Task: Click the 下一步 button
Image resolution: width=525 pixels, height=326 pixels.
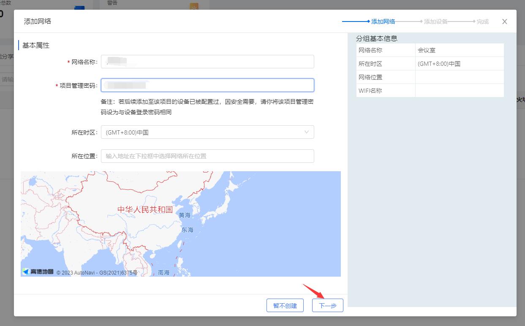Action: coord(327,305)
